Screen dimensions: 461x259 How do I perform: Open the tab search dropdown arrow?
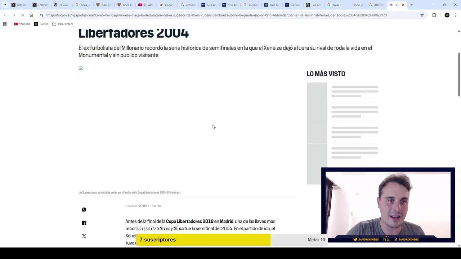[x=5, y=5]
